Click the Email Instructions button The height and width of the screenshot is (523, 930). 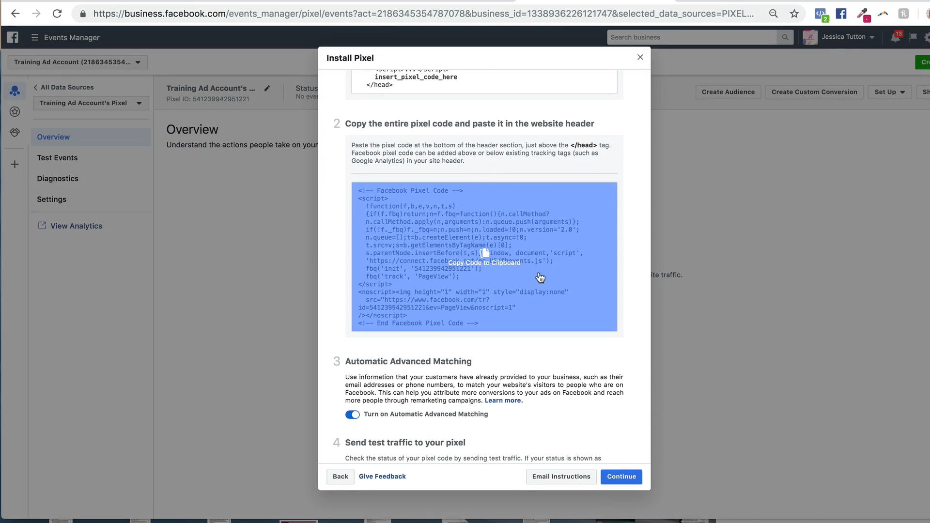(561, 477)
